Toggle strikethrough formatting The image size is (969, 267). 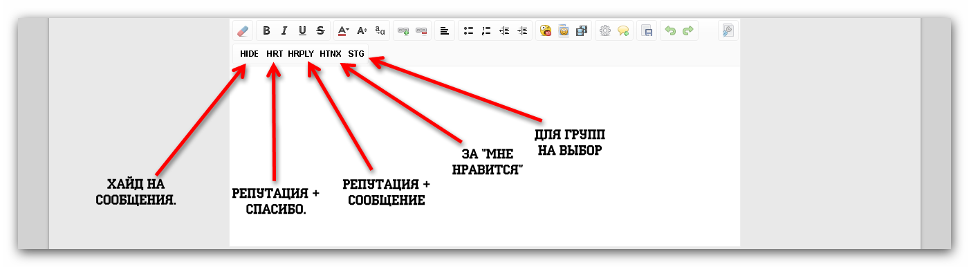click(320, 30)
